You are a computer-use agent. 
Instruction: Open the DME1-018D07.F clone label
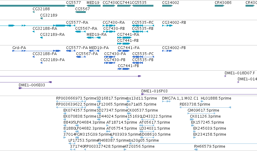(x=240, y=73)
